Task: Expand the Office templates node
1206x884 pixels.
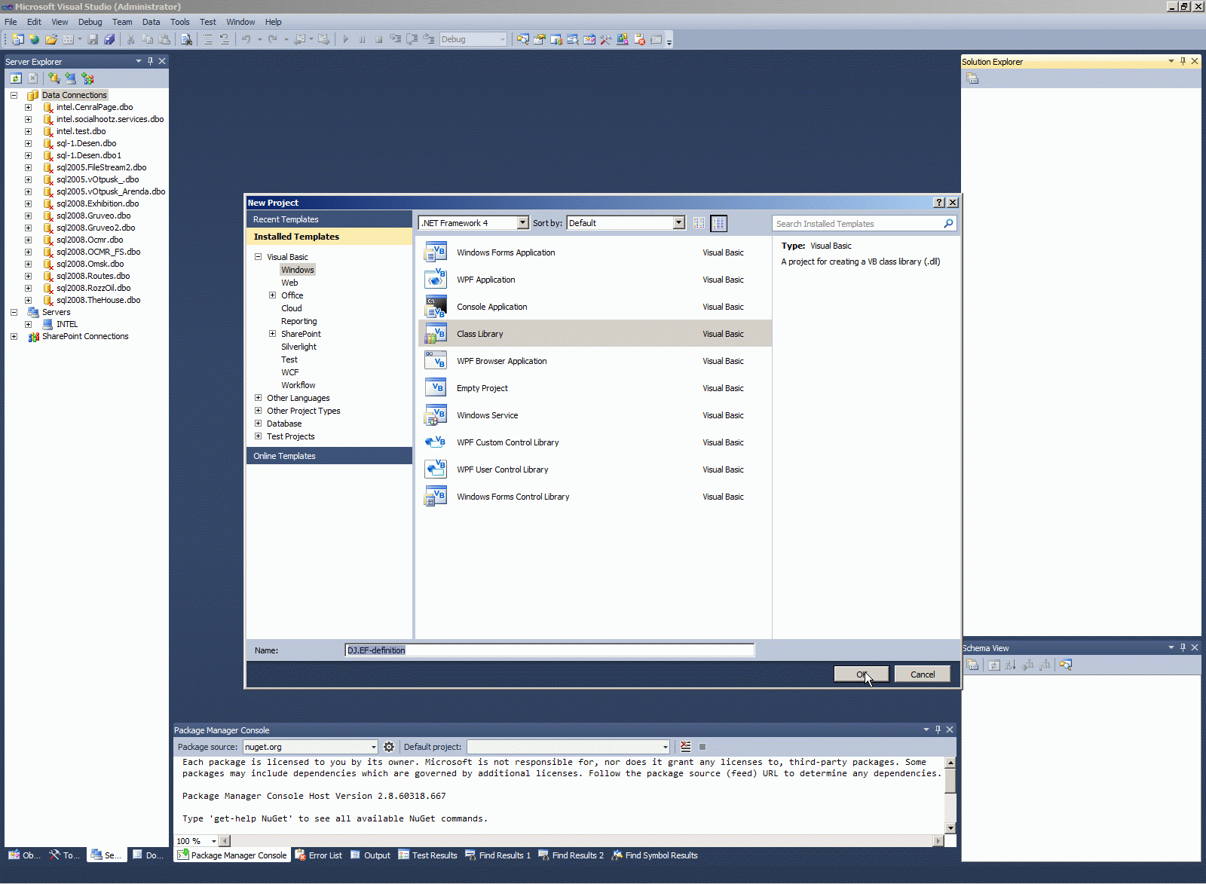Action: coord(272,295)
